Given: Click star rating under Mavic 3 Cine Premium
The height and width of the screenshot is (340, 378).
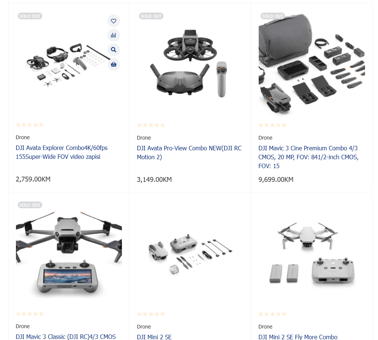Looking at the screenshot, I should tap(272, 125).
